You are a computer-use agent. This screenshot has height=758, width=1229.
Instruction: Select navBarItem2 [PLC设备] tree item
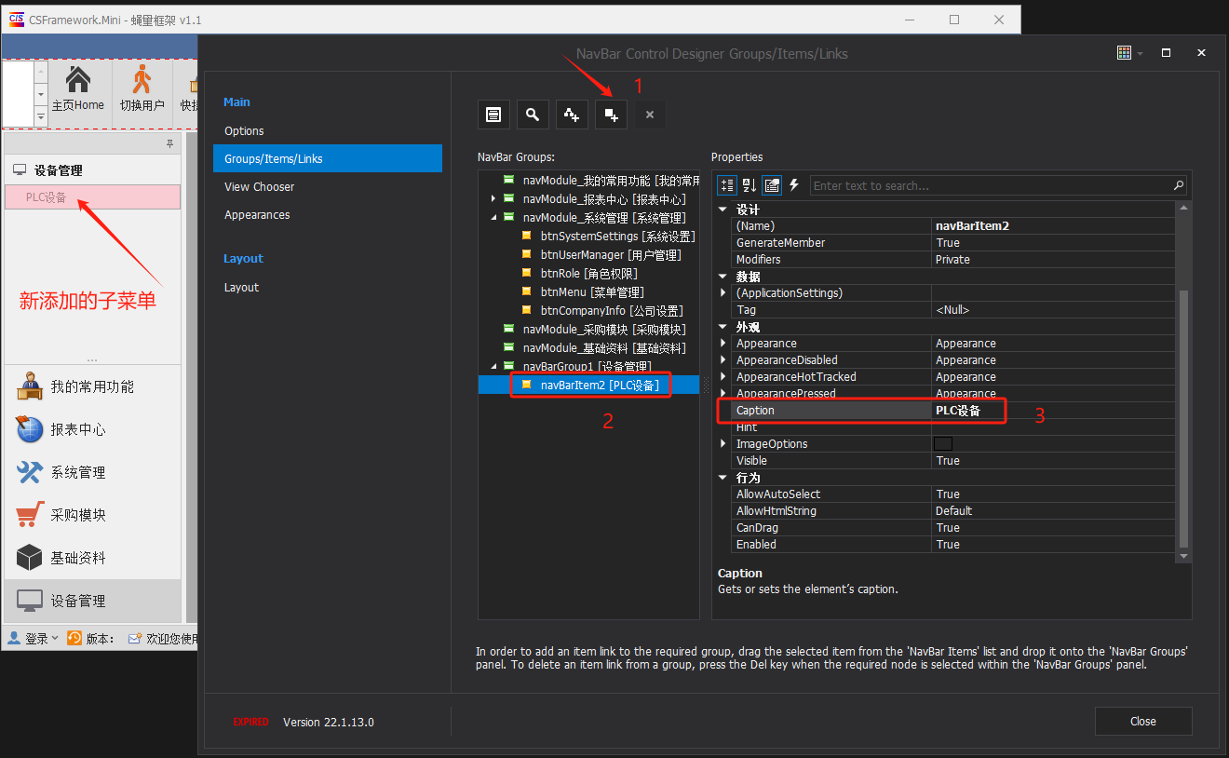coord(599,386)
